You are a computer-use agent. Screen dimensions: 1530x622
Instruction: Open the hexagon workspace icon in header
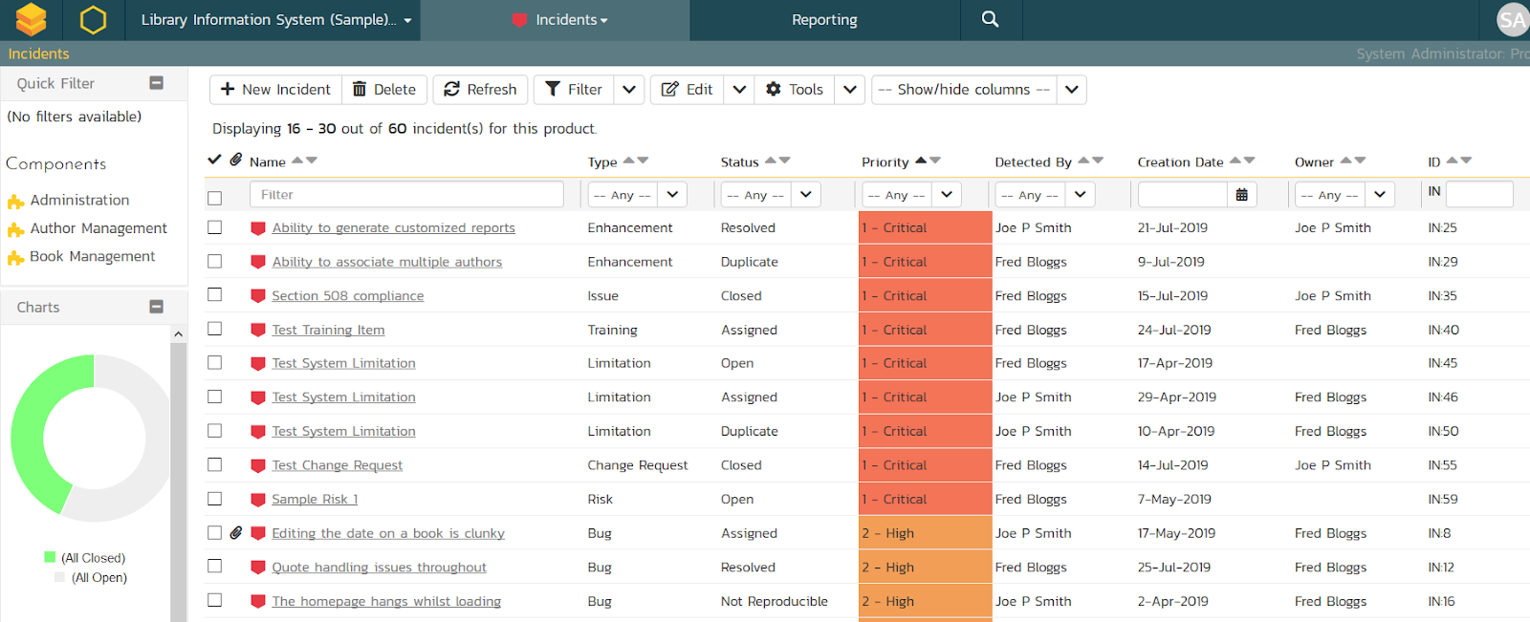click(93, 19)
